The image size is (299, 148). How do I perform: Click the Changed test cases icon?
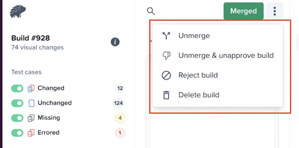[31, 88]
